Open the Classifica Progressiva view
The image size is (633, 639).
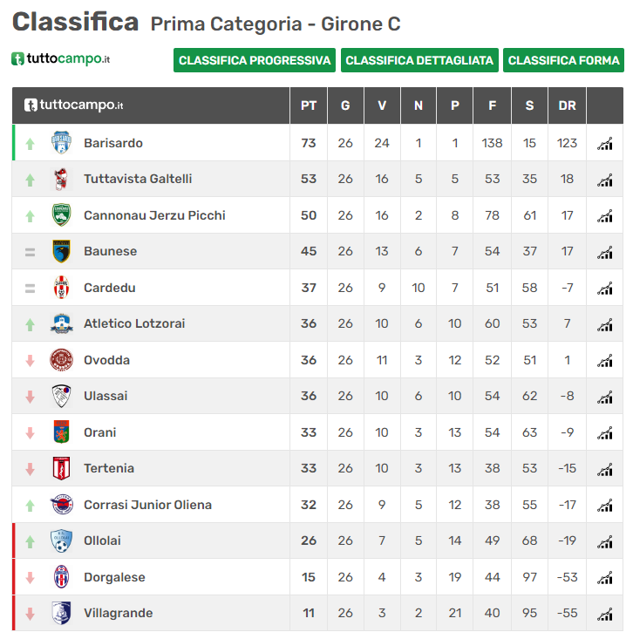point(255,60)
